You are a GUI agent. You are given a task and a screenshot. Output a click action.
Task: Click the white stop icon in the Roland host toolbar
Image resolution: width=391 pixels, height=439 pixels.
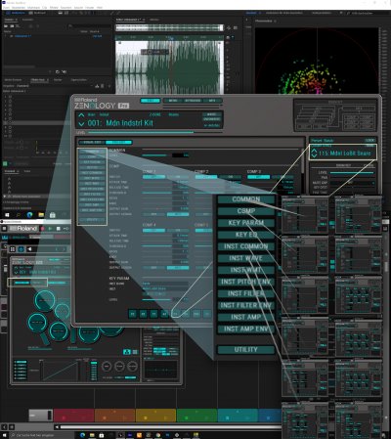coord(58,229)
